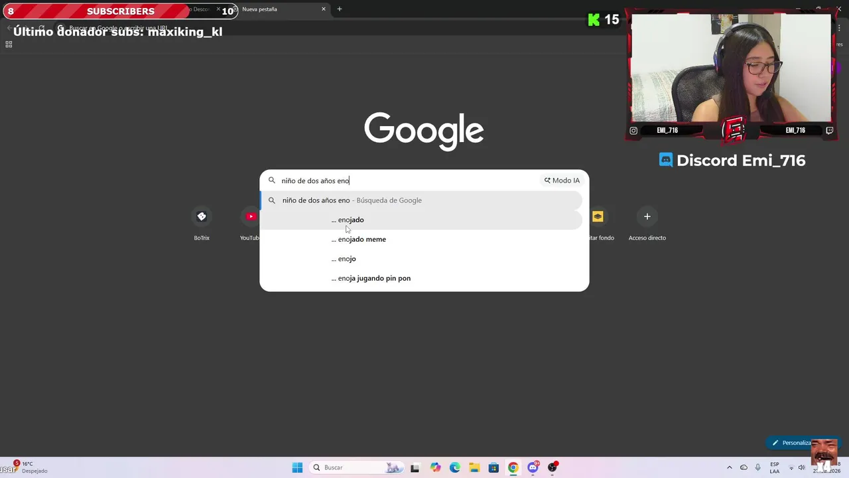Click the Instagram icon on webcam overlay
Viewport: 849px width, 478px height.
633,131
